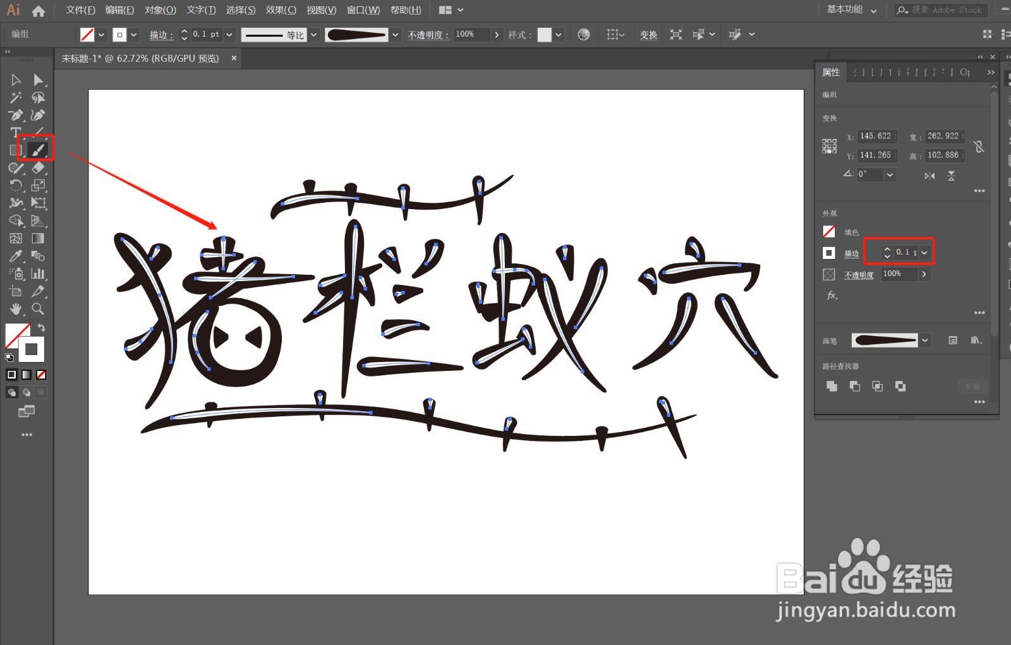Select the Rotate tool
This screenshot has width=1011, height=645.
click(x=15, y=185)
